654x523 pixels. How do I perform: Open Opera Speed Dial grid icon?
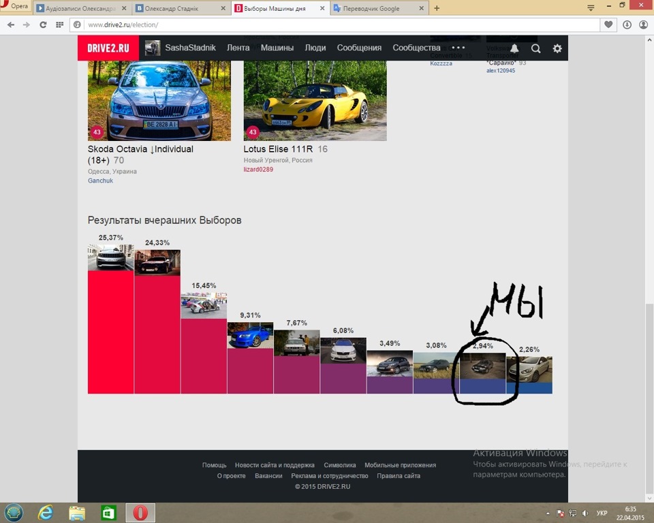[60, 25]
